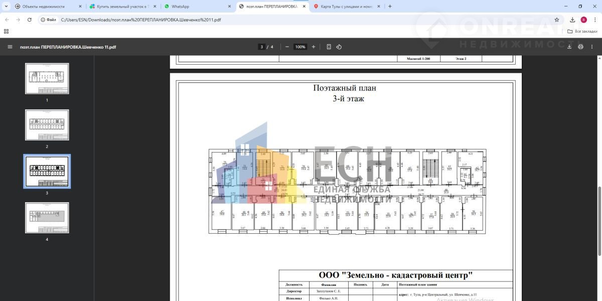Select page 1 thumbnail in sidebar
The width and height of the screenshot is (602, 301).
pos(47,78)
